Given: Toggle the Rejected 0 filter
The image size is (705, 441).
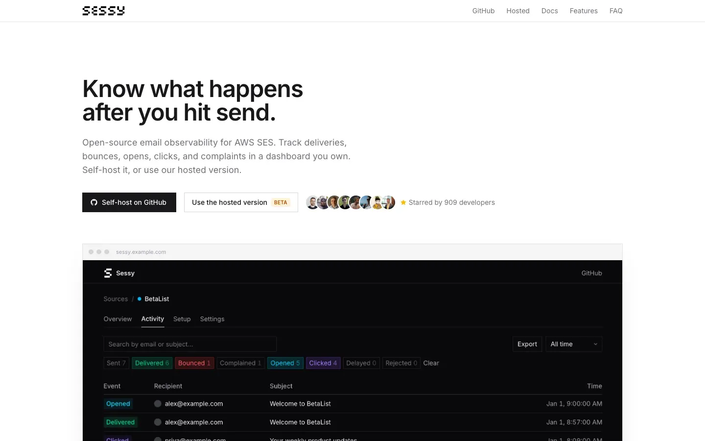Looking at the screenshot, I should coord(401,363).
